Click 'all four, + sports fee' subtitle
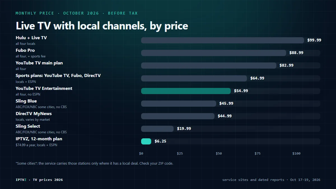The image size is (336, 189). click(31, 56)
